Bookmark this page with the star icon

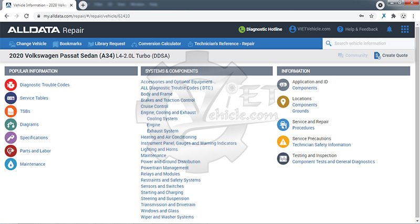click(x=371, y=16)
